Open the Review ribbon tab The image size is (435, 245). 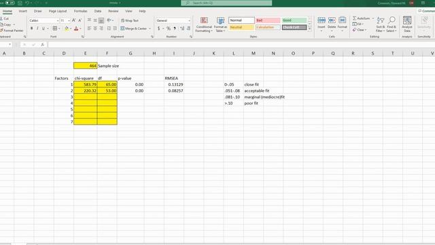coord(114,11)
